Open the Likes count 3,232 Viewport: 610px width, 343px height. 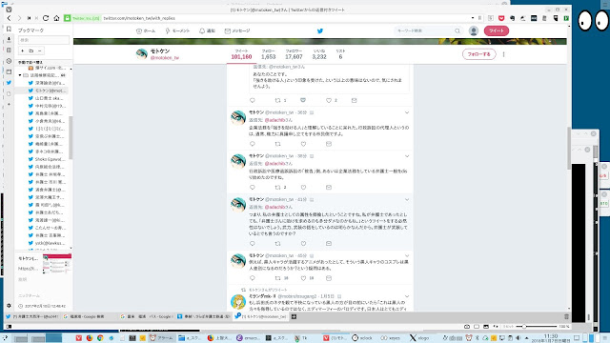point(319,54)
